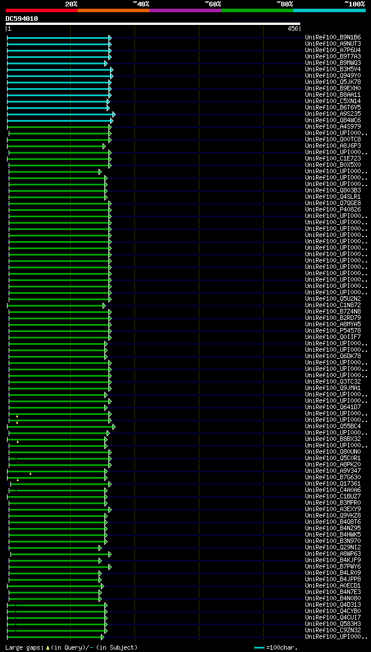371x652 pixels.
Task: Click the arrowhead of UniRef100_A0ECD1 alignment
Action: (x=103, y=586)
